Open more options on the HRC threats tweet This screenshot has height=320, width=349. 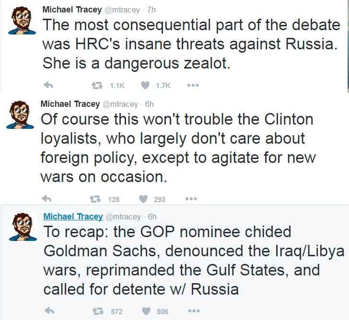[x=193, y=86]
